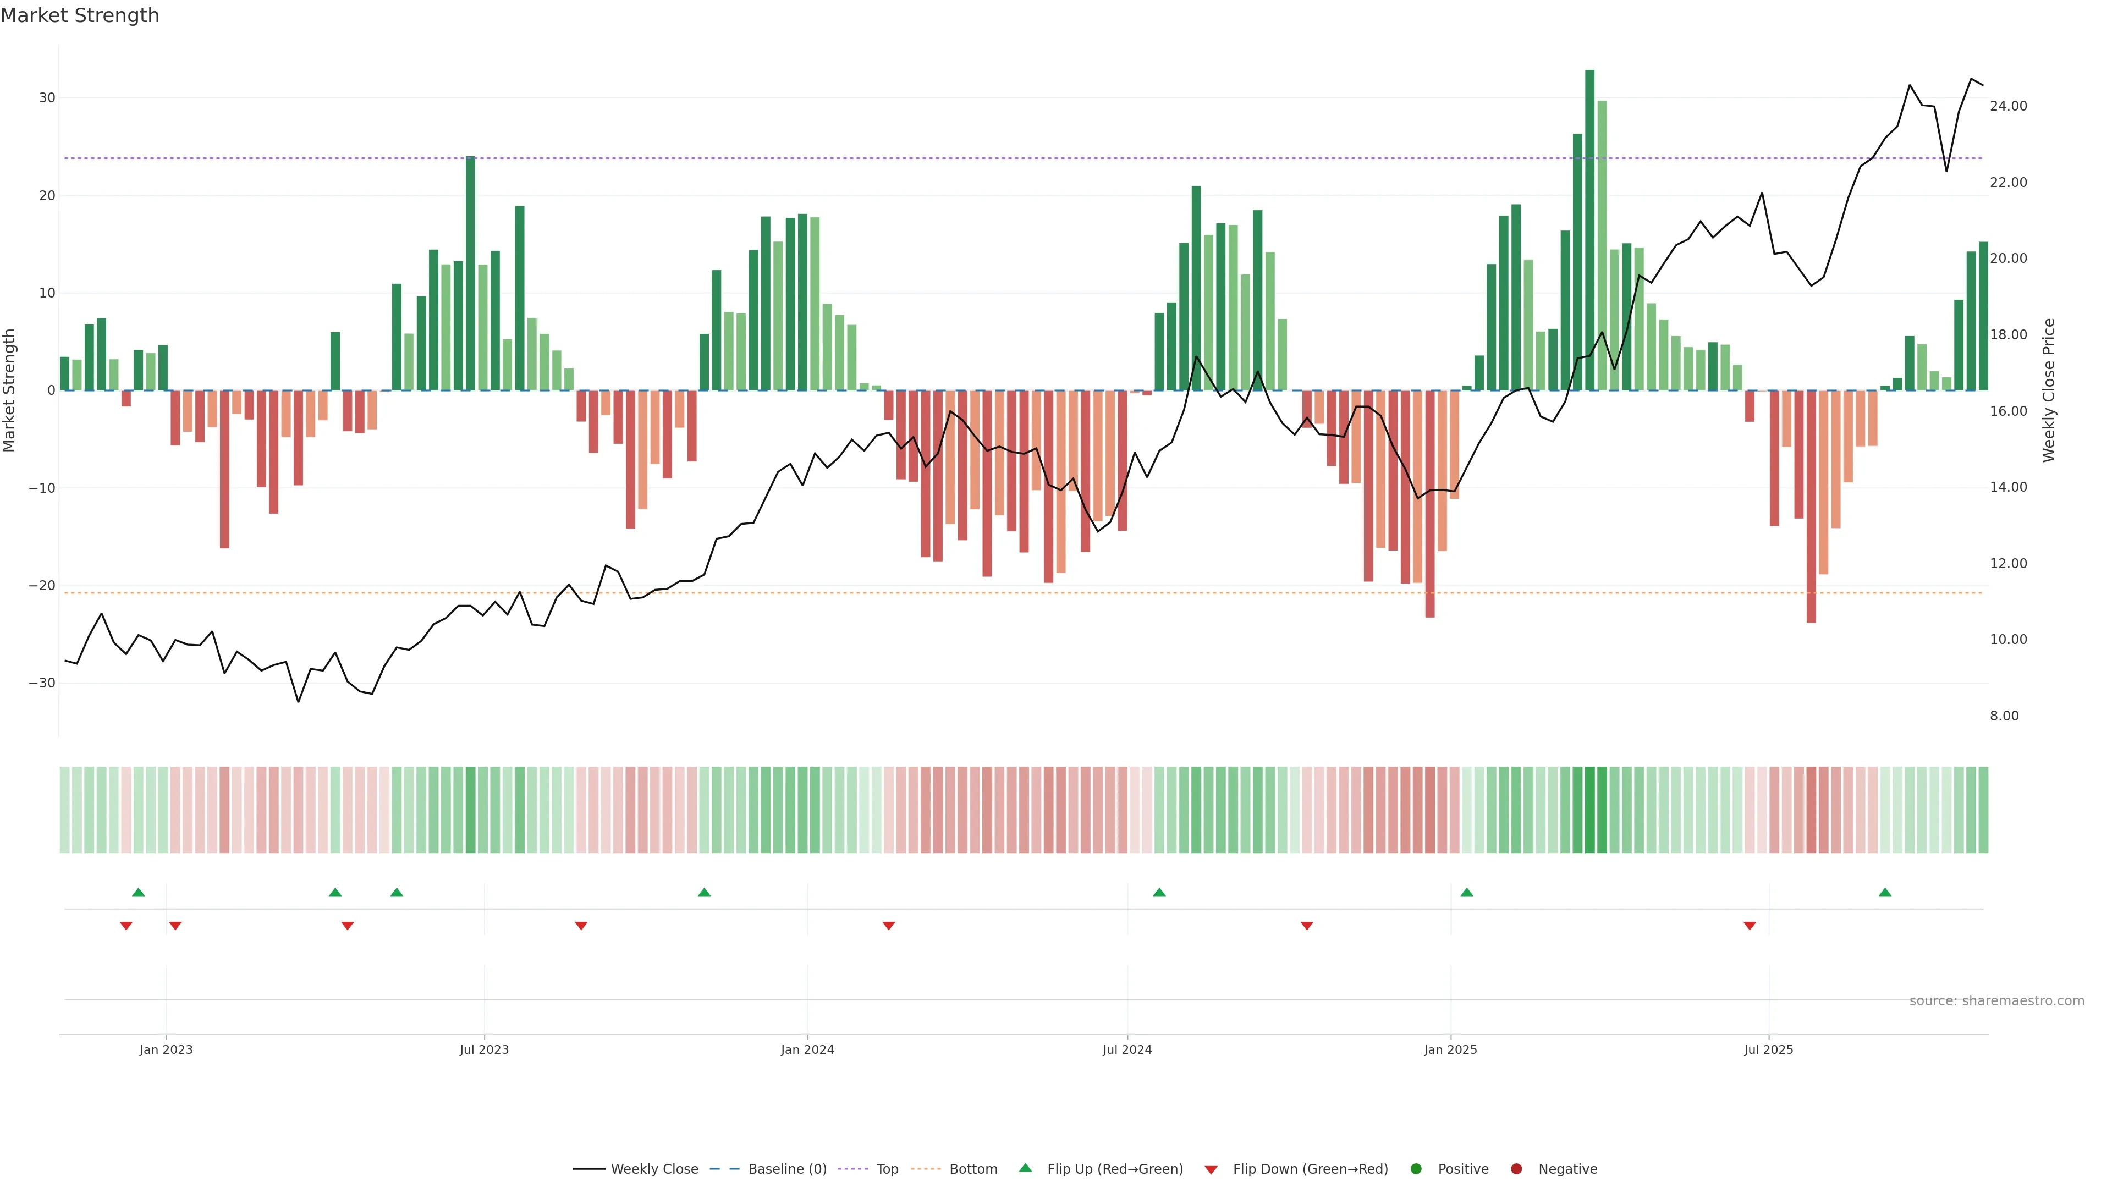Click the Flip Up green triangle legend icon
The image size is (2112, 1188).
click(1025, 1168)
